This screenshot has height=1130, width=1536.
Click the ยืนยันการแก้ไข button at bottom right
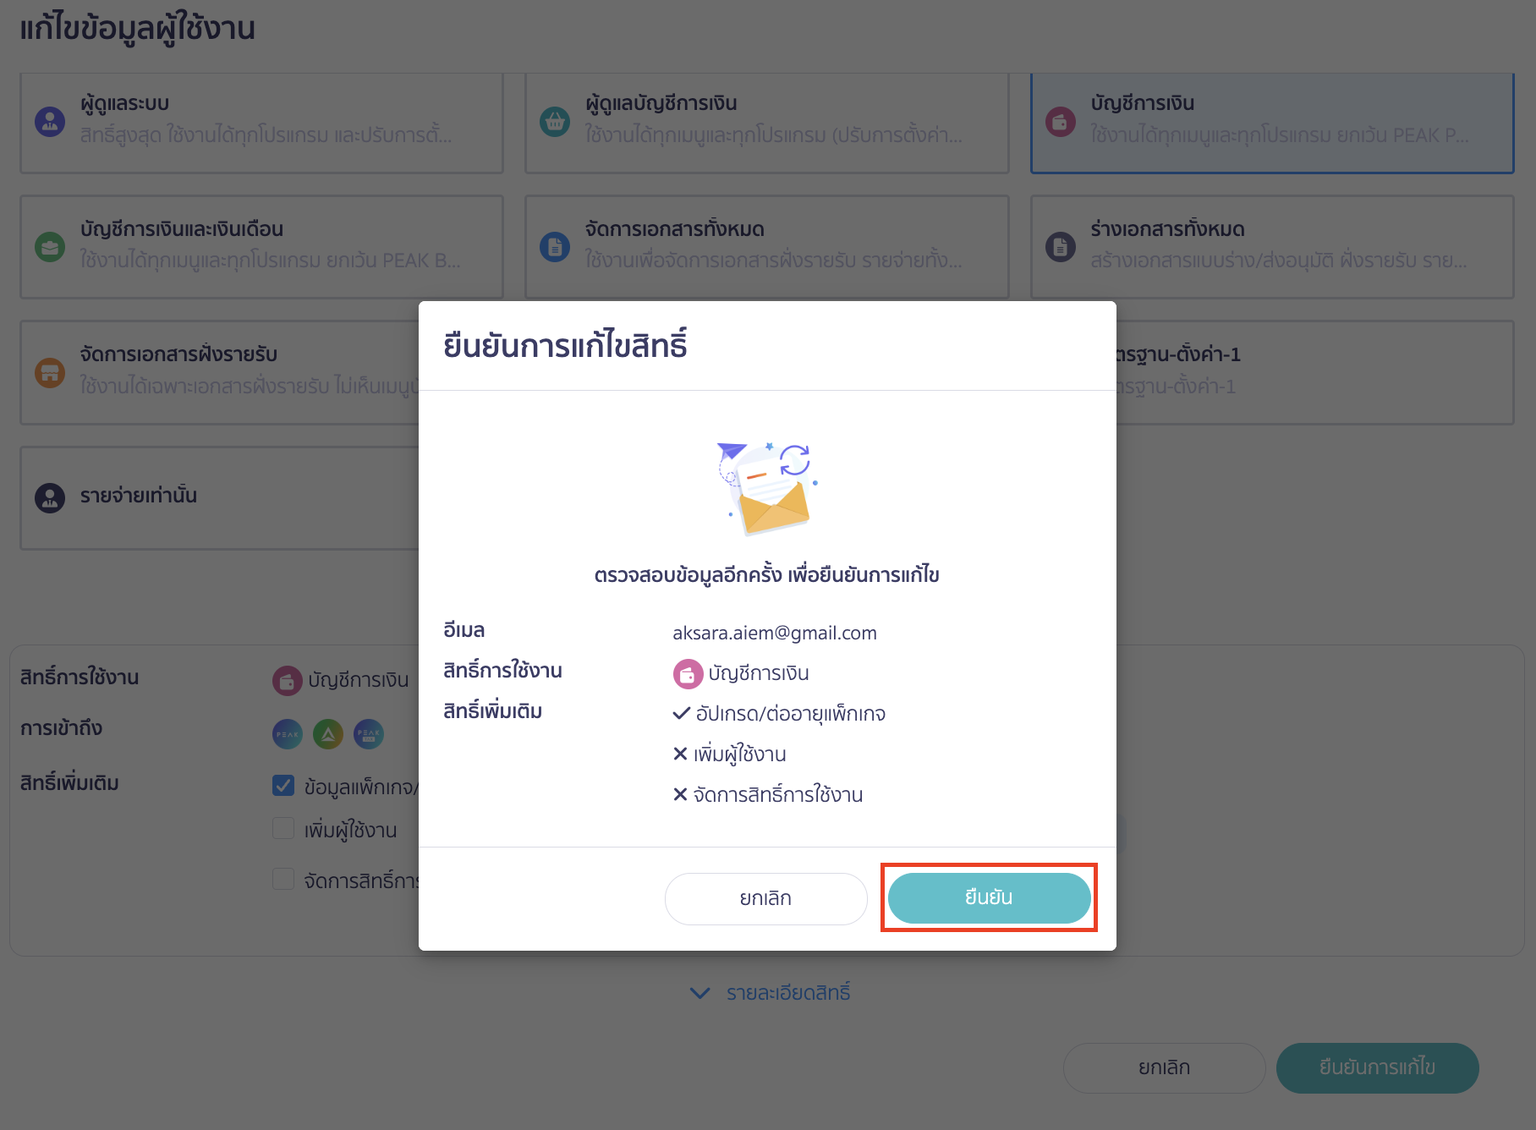tap(1378, 1067)
